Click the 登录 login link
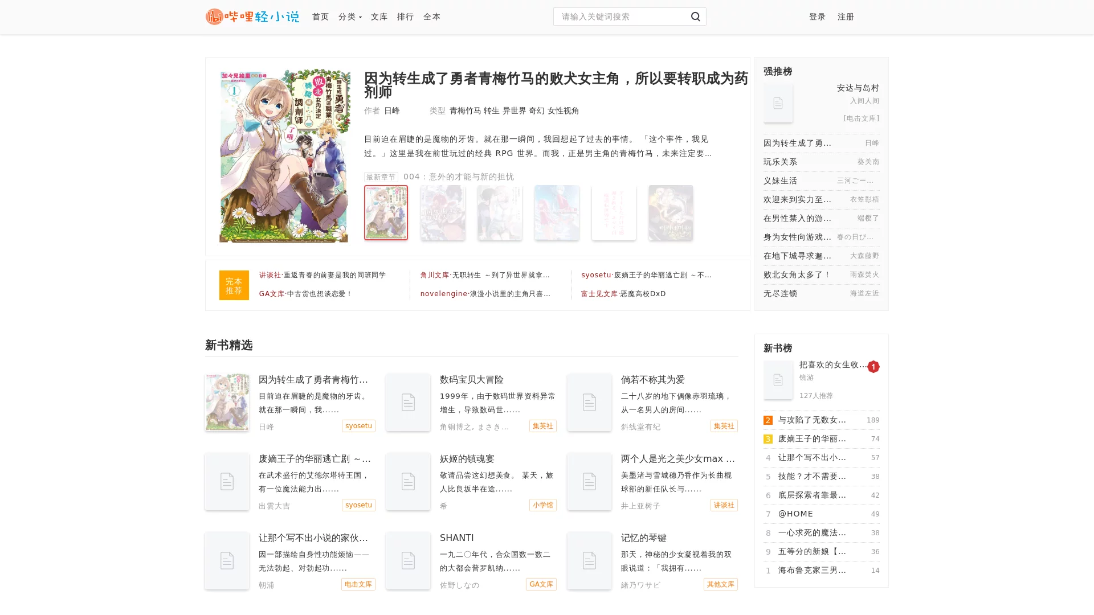The height and width of the screenshot is (615, 1094). coord(817,17)
